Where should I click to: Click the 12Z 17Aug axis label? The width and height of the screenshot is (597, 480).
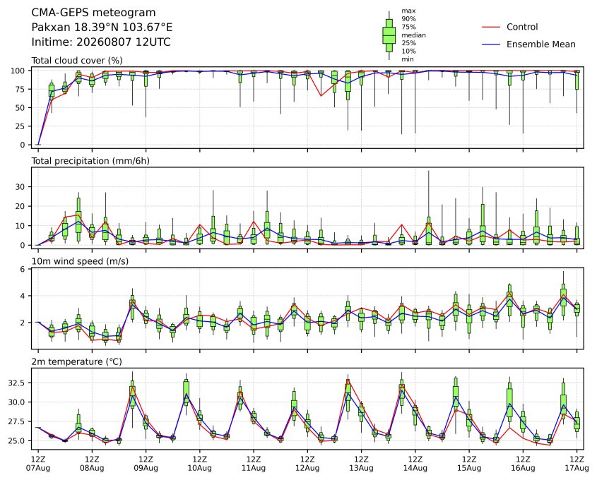[577, 464]
